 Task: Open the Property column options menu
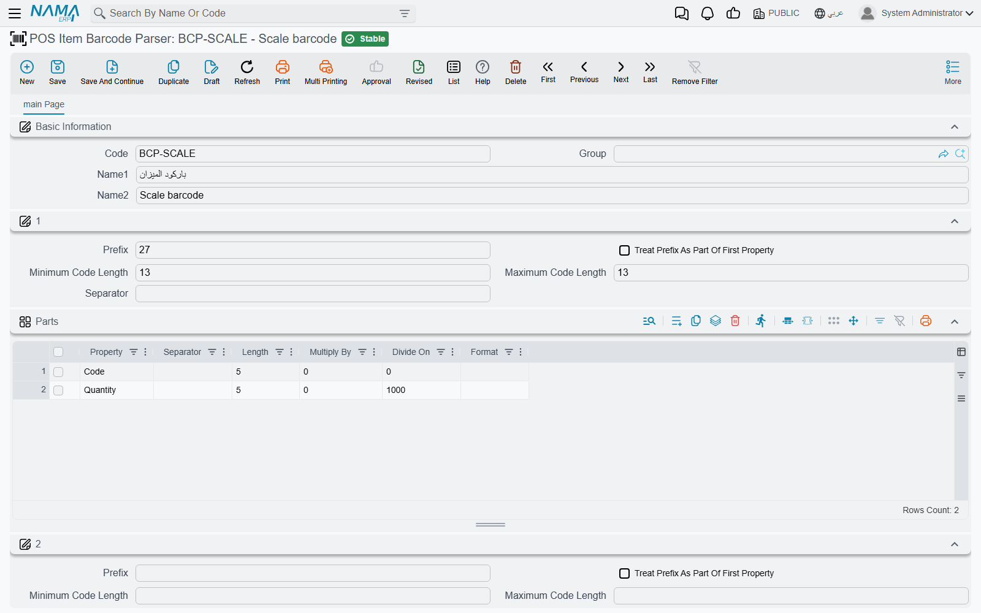click(x=145, y=352)
